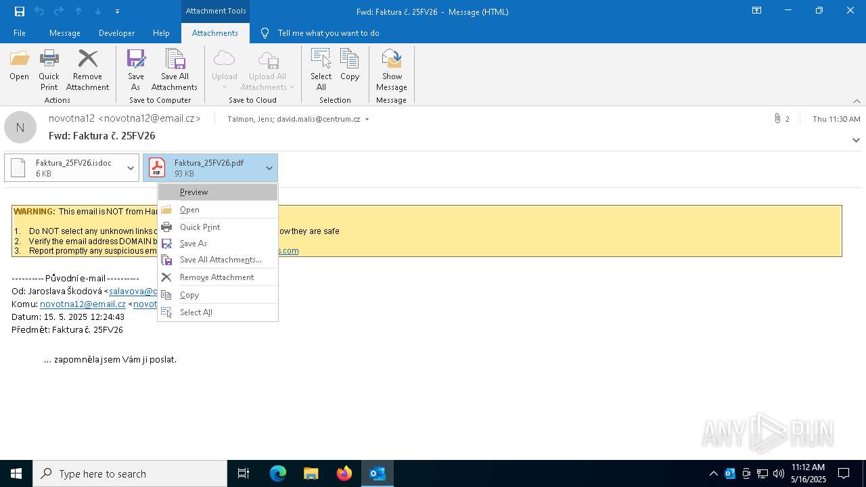Screen dimensions: 866x487
Task: Customize Quick Access Toolbar dropdown
Action: [x=118, y=11]
